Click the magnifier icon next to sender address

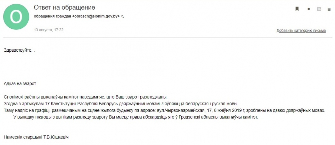coord(122,16)
